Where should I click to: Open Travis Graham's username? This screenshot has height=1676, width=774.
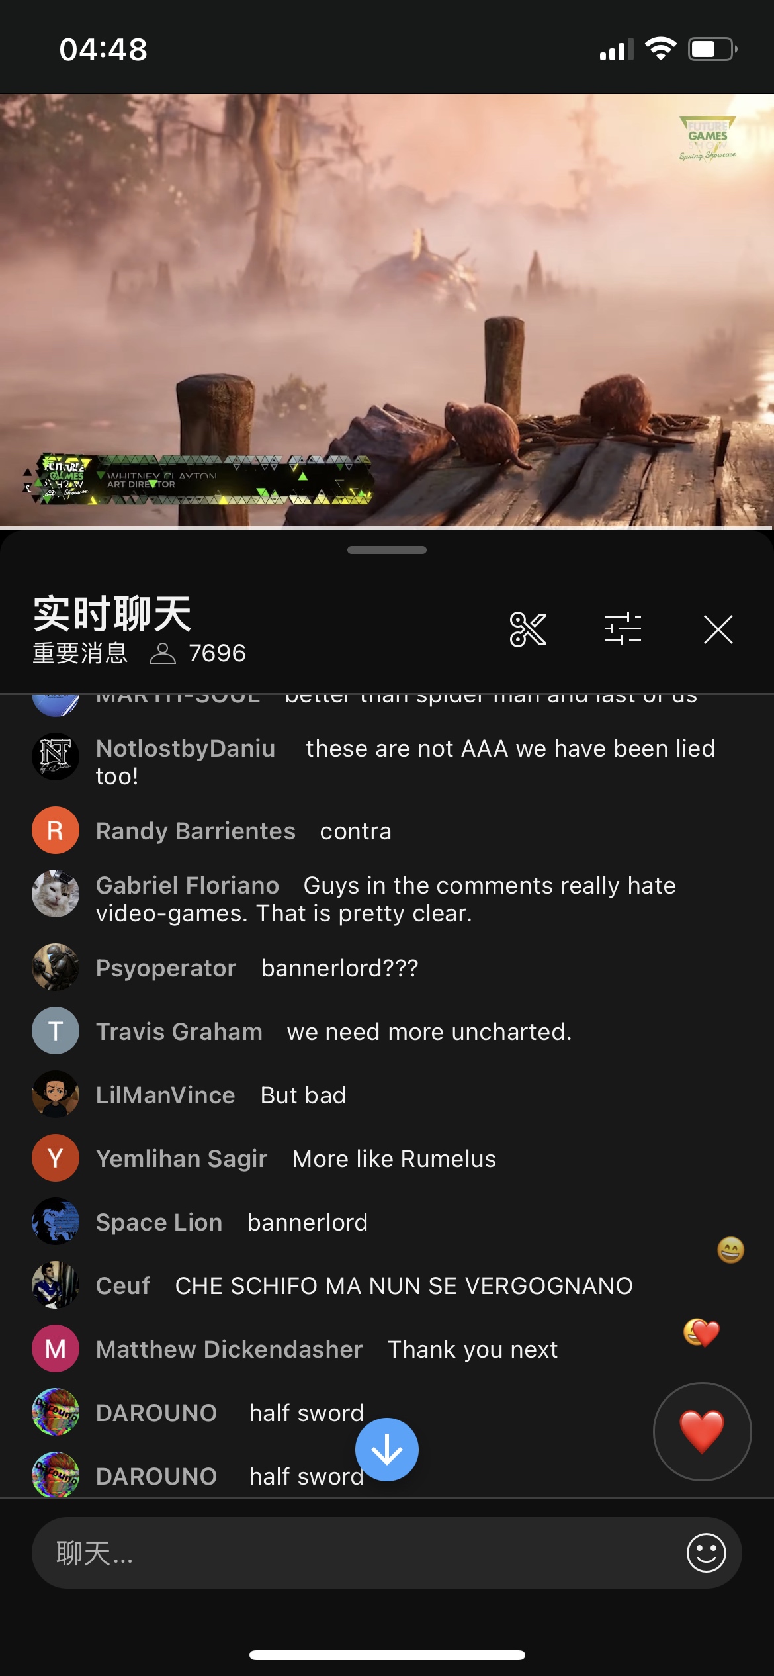[179, 1032]
